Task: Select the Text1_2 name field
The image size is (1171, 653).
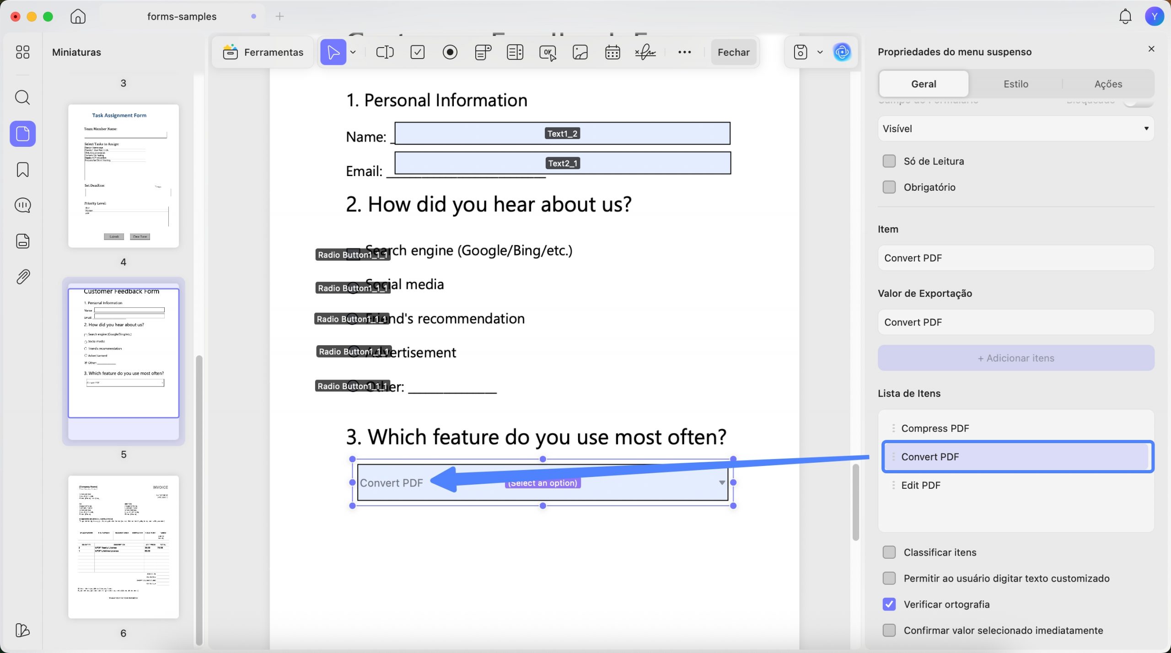Action: pyautogui.click(x=562, y=133)
